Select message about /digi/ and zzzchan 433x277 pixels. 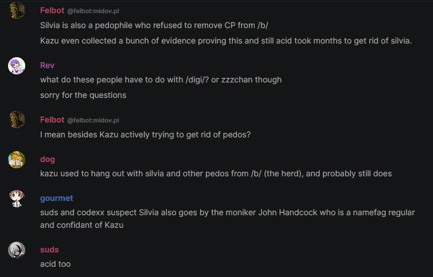tap(161, 80)
